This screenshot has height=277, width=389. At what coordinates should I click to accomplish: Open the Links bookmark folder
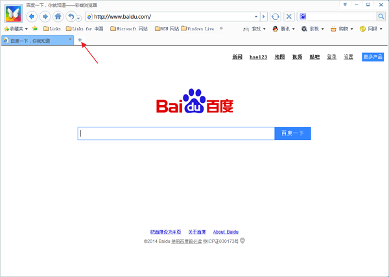point(52,29)
